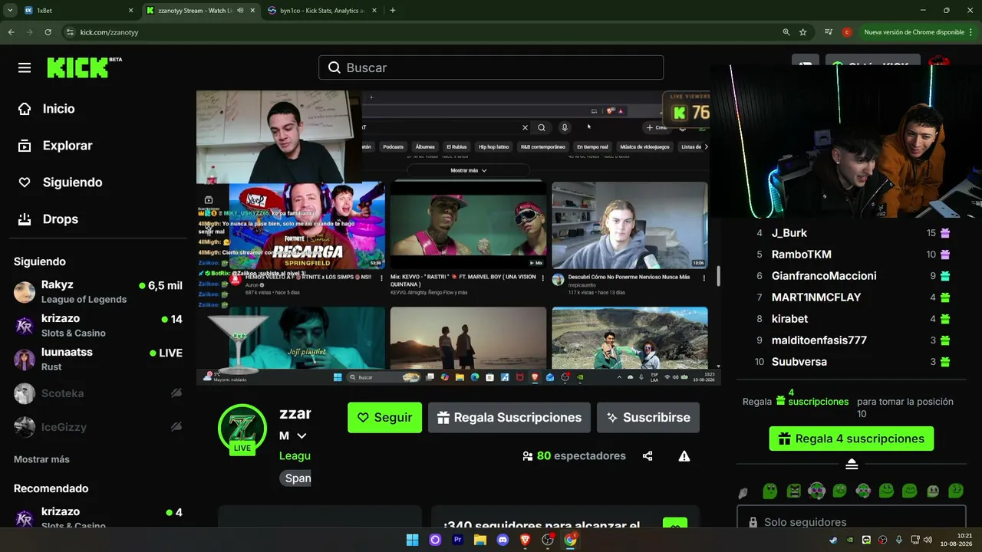The image size is (982, 552).
Task: Switch to the byn1co Kick Stats tab
Action: click(x=322, y=11)
